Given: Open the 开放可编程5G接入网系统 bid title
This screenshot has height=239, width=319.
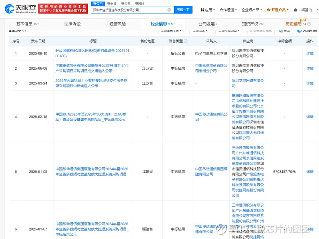Looking at the screenshot, I should coord(93,53).
